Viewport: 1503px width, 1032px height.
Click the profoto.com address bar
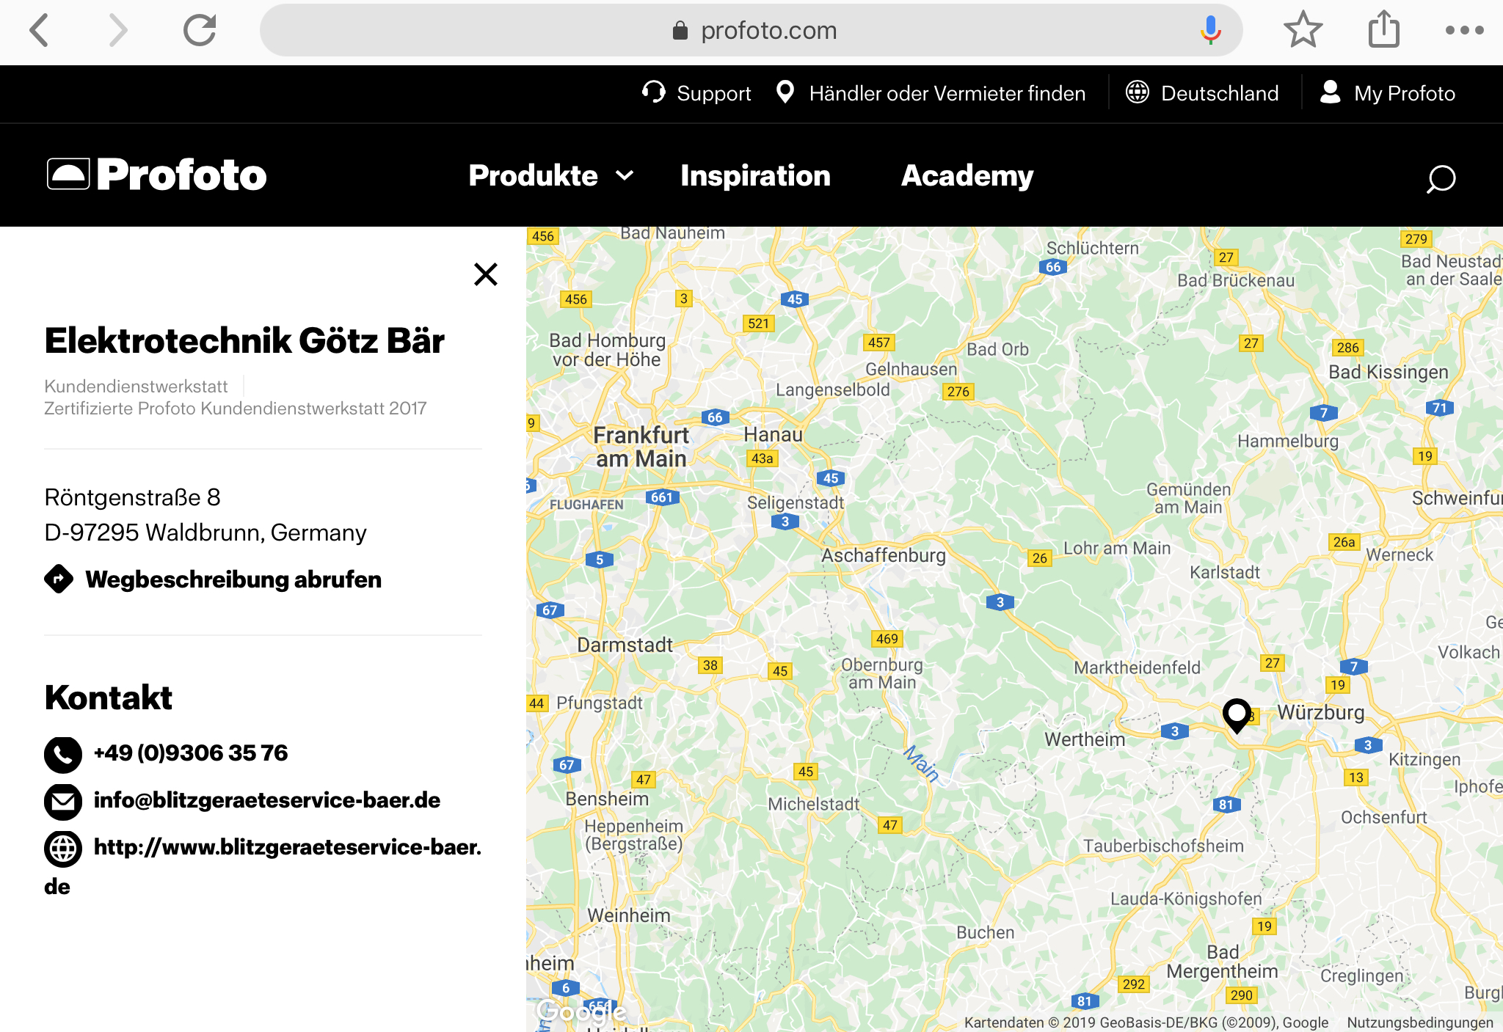(751, 30)
